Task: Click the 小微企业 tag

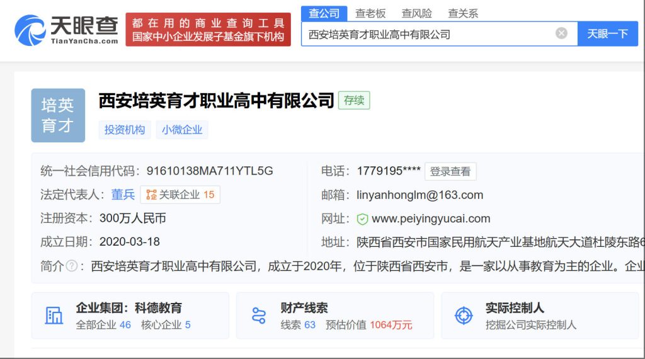Action: [x=182, y=130]
